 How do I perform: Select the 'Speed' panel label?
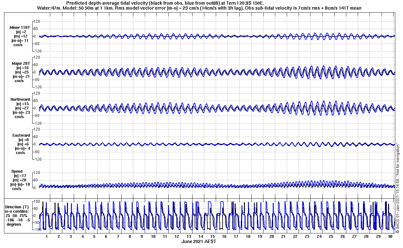pos(17,171)
